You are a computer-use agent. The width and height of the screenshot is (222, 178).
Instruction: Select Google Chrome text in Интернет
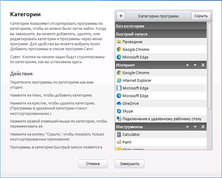pyautogui.click(x=136, y=73)
